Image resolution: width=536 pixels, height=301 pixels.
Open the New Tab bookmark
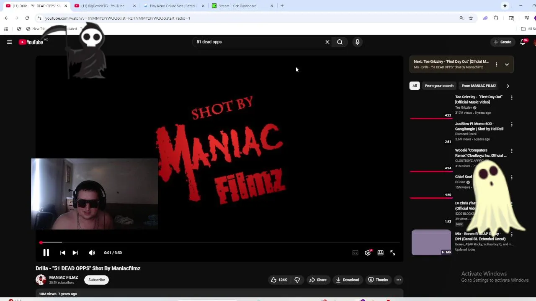[36, 29]
